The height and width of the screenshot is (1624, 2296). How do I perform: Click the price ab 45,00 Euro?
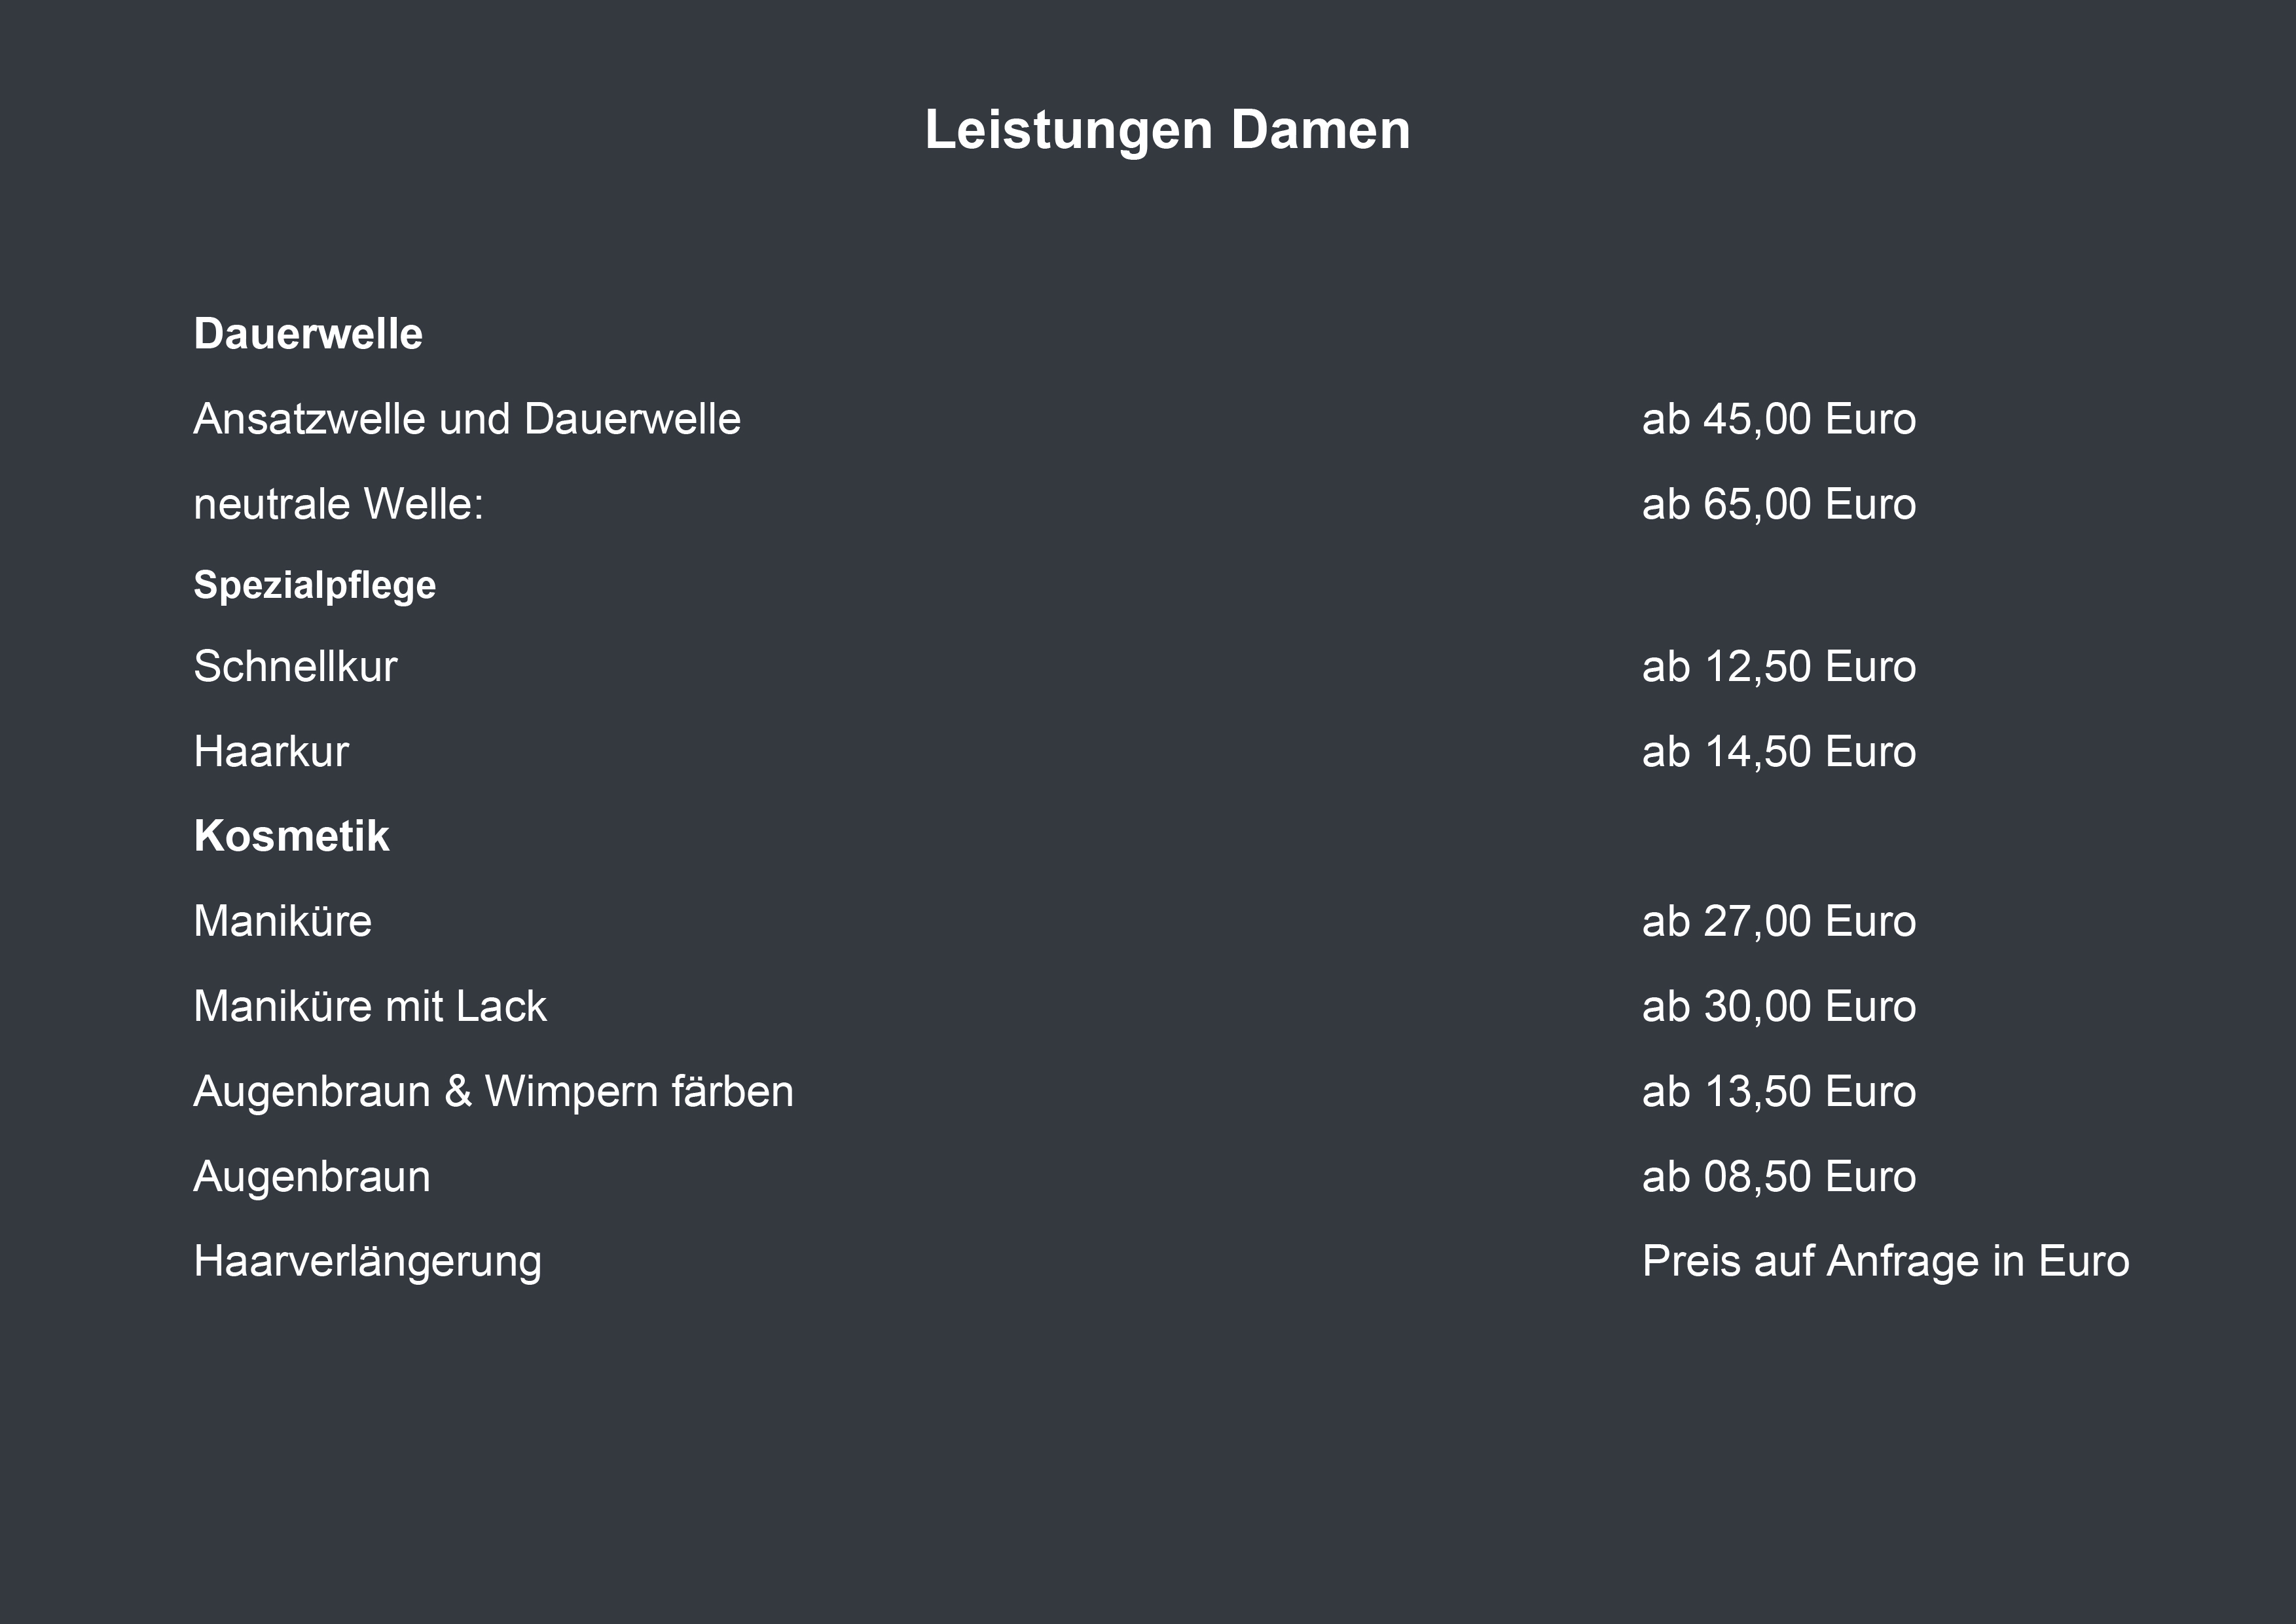pyautogui.click(x=1779, y=419)
